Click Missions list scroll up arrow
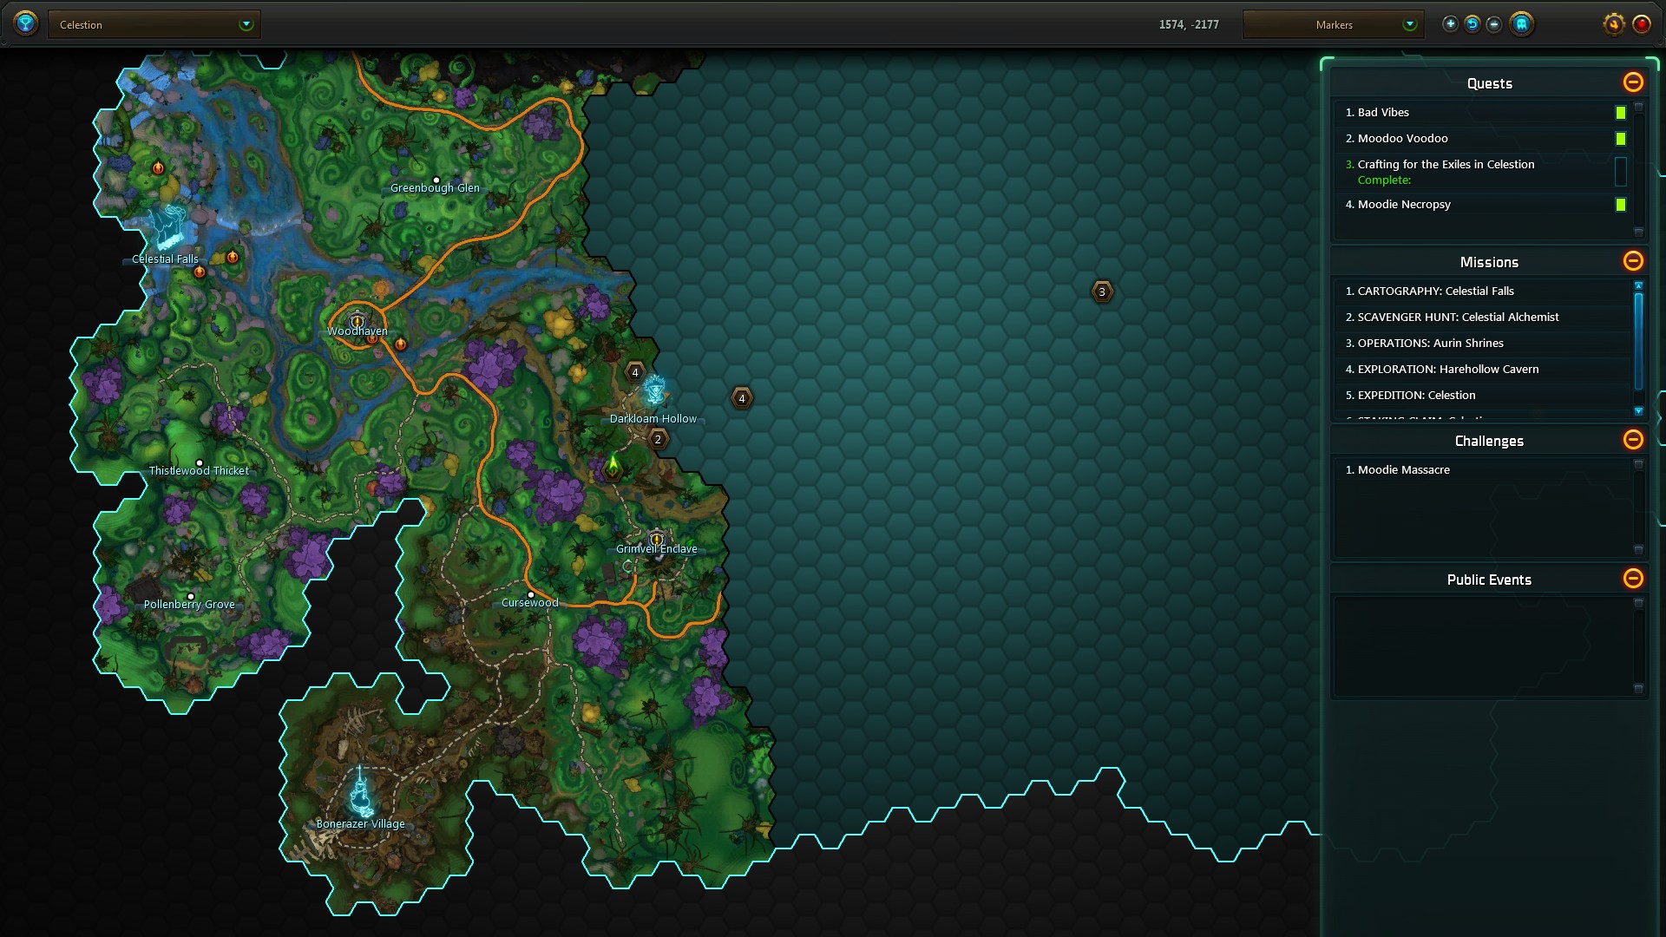This screenshot has width=1666, height=937. (x=1638, y=285)
